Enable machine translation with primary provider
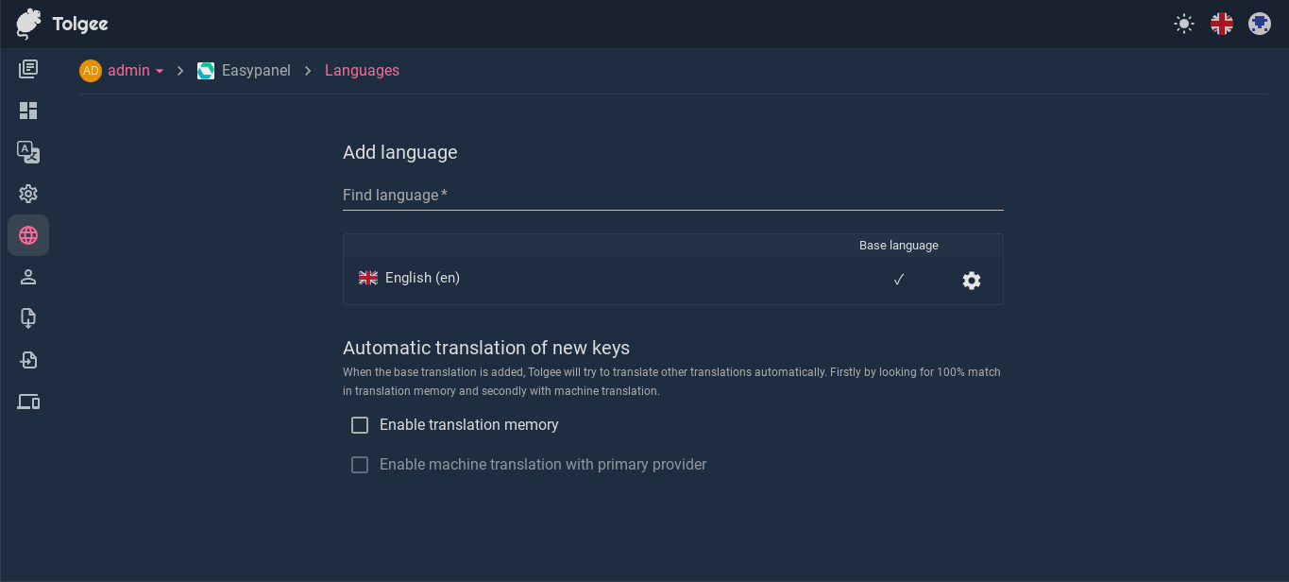Viewport: 1289px width, 582px height. [x=360, y=464]
